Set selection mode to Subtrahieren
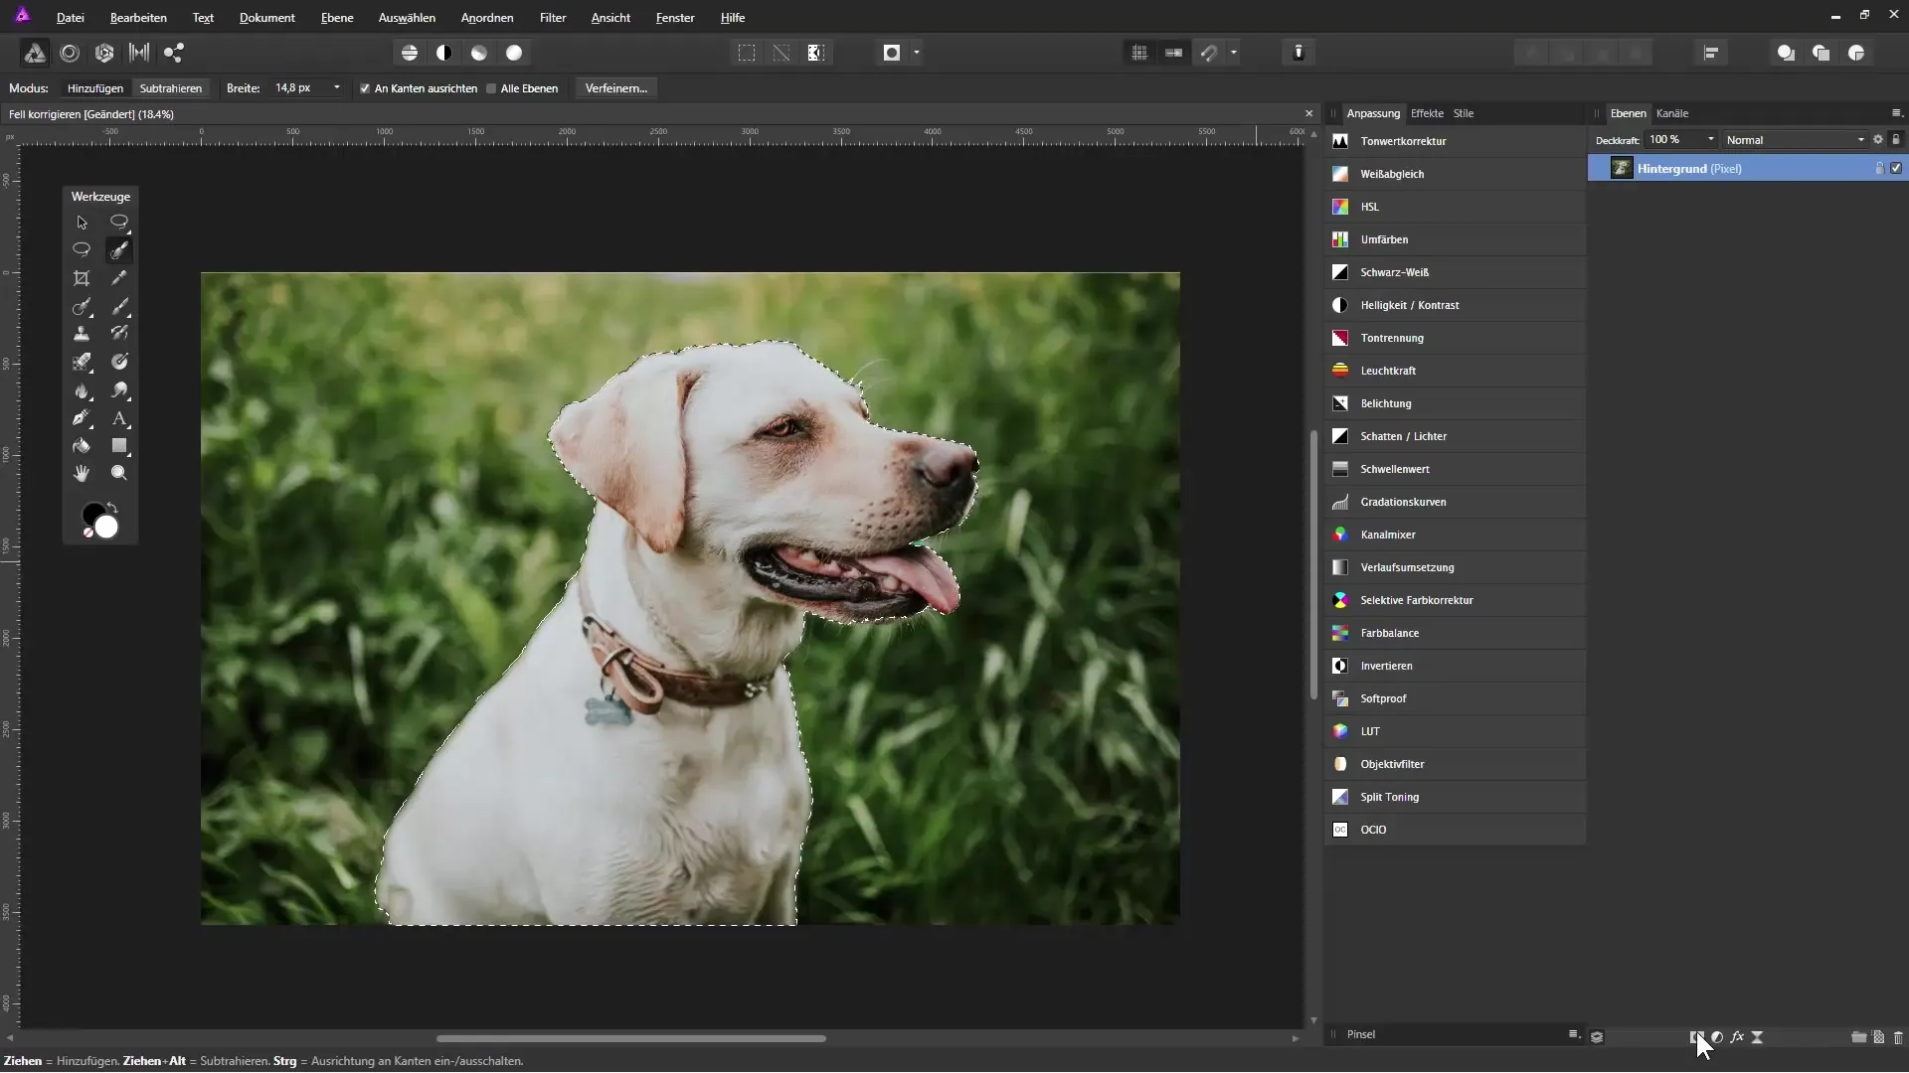 [x=171, y=88]
